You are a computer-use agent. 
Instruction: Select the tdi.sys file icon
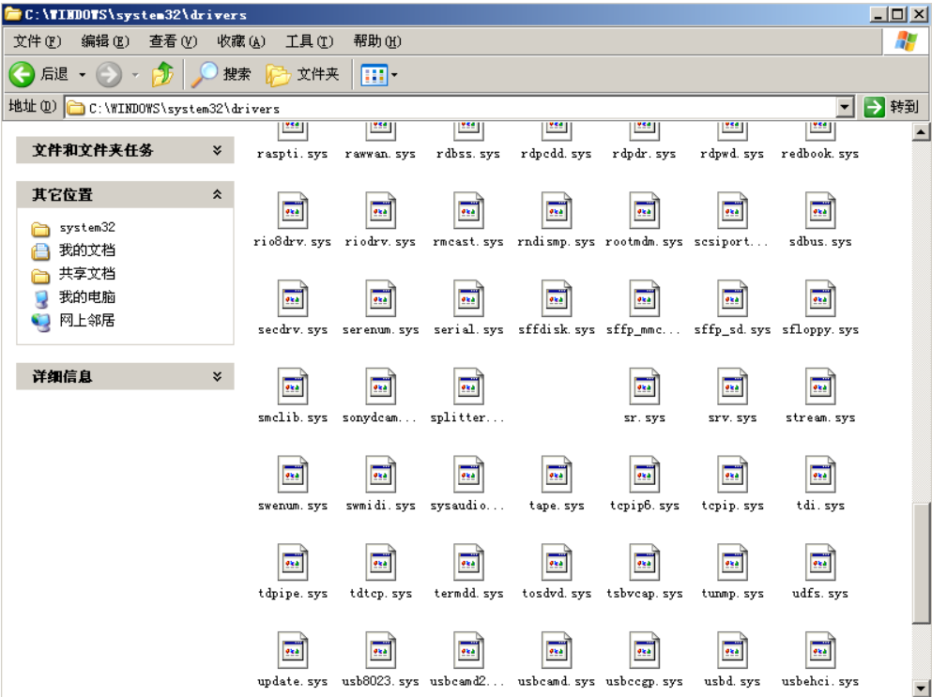[x=820, y=475]
